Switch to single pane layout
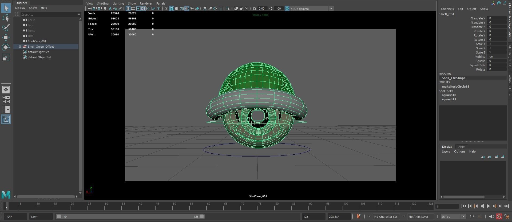Image resolution: width=512 pixels, height=222 pixels. coord(6,90)
